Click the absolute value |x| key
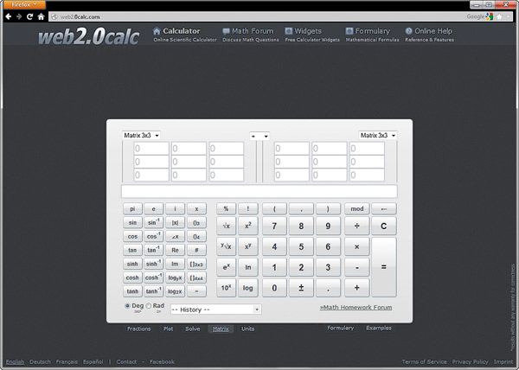 tap(175, 222)
